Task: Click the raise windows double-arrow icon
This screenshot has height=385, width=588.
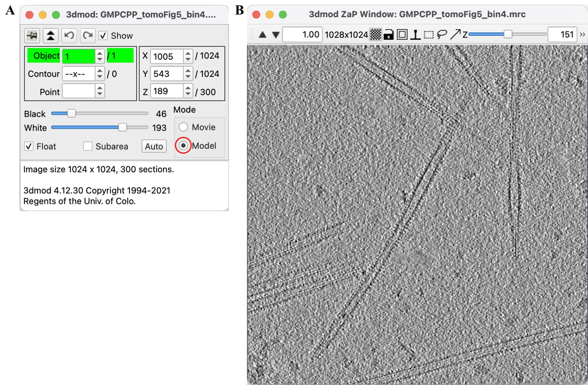Action: (x=50, y=36)
